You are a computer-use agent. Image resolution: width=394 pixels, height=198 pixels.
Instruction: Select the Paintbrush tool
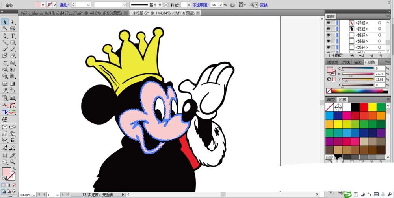[4, 49]
